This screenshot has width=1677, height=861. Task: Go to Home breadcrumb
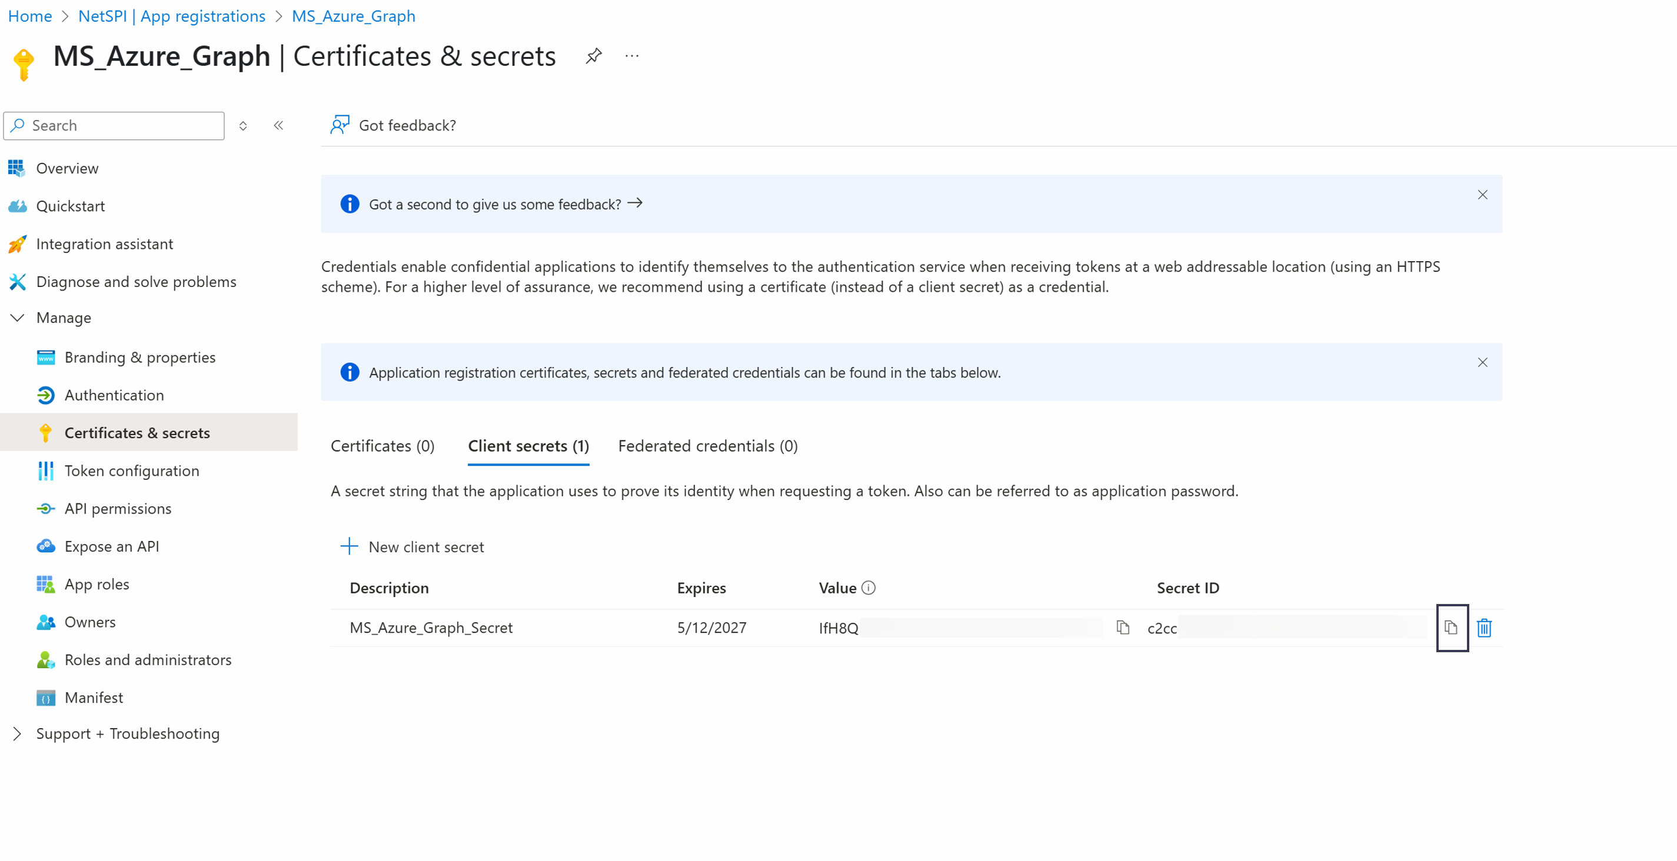30,16
